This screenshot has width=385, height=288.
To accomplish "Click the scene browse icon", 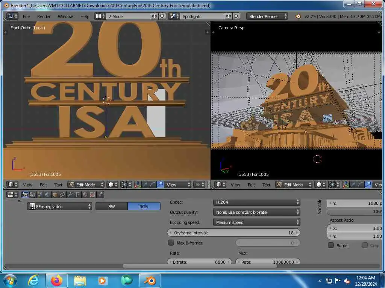I will click(174, 16).
